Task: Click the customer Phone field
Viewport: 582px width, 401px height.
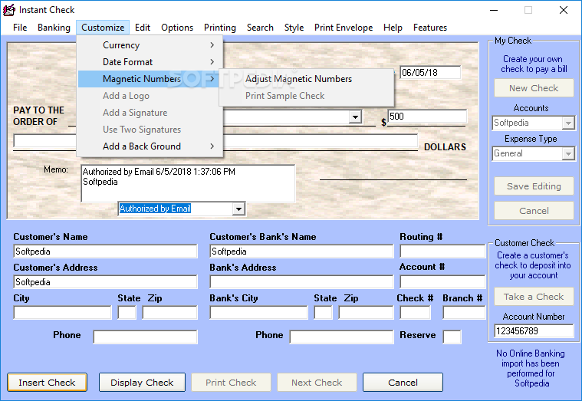Action: click(x=145, y=337)
